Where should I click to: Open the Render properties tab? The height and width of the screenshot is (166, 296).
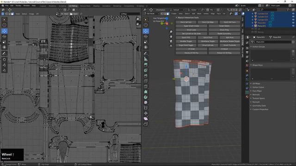point(247,48)
